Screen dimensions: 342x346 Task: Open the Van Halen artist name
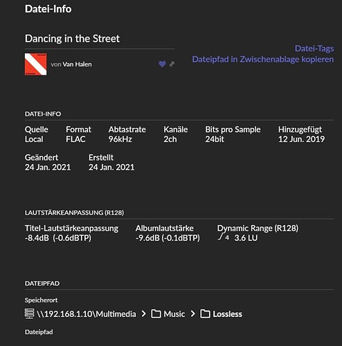77,64
